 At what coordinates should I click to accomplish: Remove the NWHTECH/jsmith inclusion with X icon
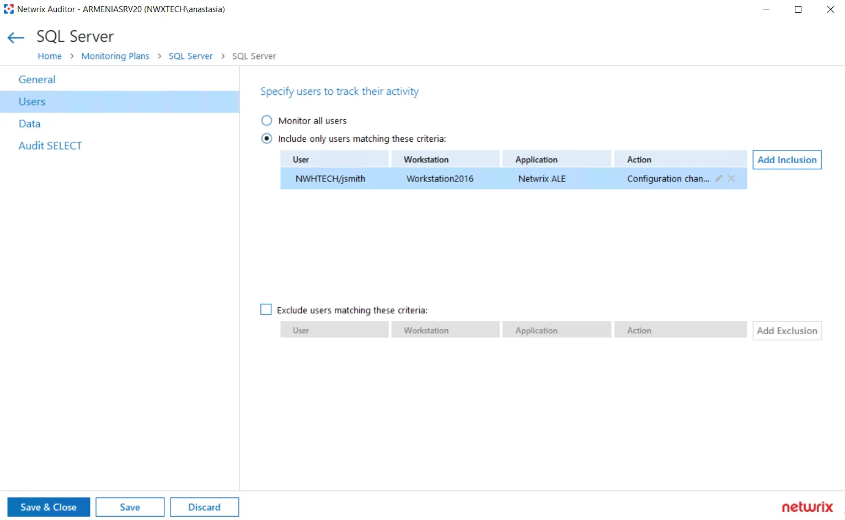tap(731, 179)
